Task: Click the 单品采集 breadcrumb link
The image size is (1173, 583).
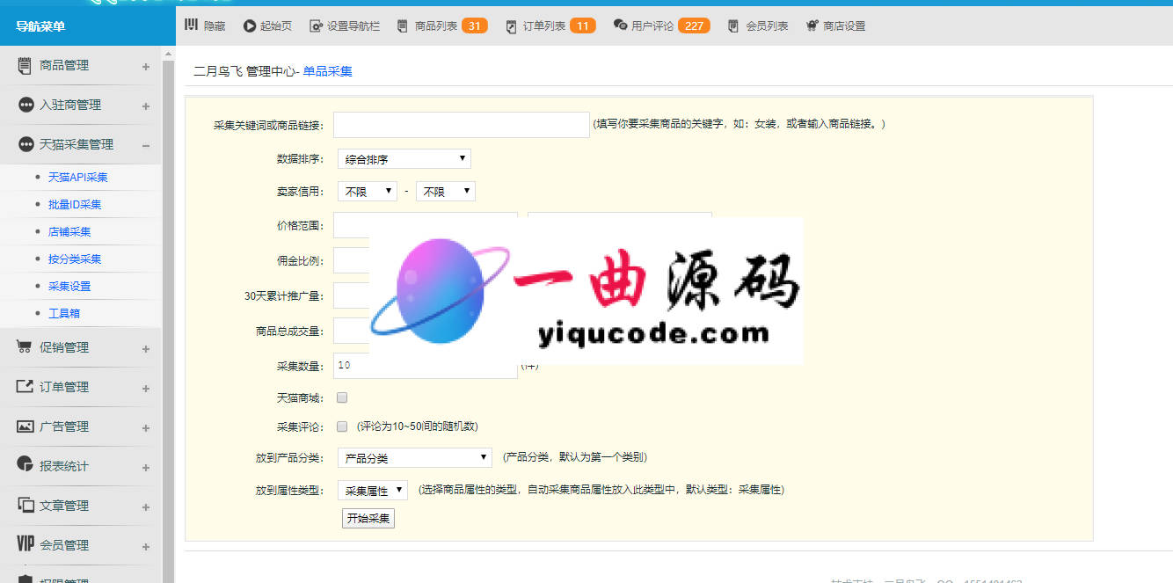Action: click(x=327, y=71)
